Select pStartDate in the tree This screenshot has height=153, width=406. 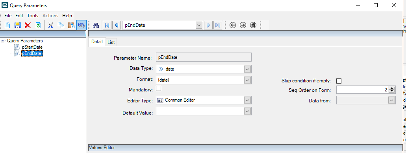32,47
